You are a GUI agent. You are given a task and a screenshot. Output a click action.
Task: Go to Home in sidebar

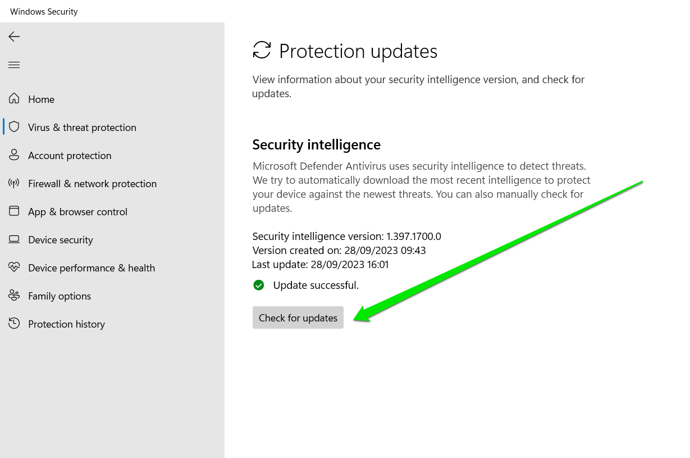point(42,99)
